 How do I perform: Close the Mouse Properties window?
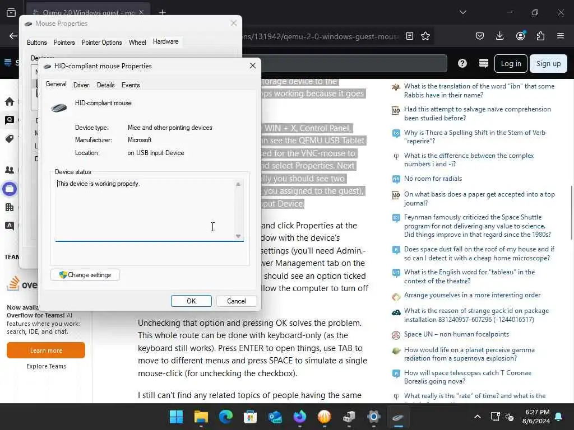[x=234, y=24]
